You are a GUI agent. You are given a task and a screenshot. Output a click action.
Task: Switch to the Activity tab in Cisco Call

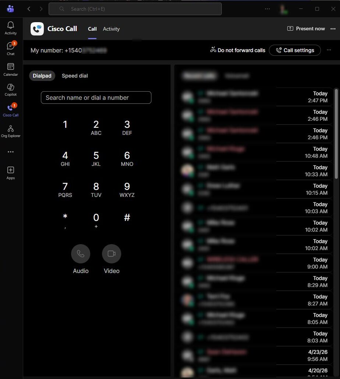pos(111,29)
